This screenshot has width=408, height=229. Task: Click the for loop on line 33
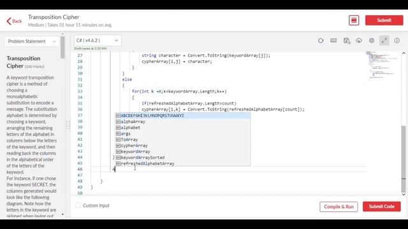coord(179,92)
